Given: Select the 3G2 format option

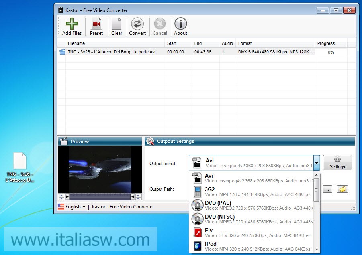Looking at the screenshot, I should point(252,192).
